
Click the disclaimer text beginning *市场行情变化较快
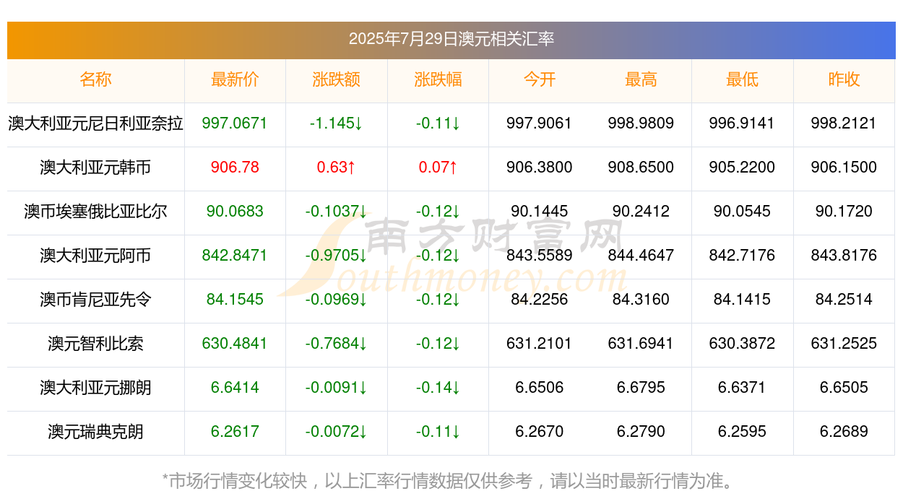(451, 481)
